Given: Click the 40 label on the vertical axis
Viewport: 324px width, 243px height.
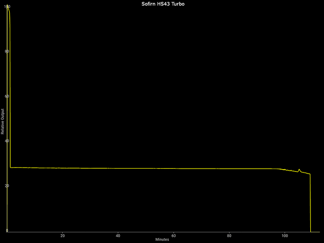Looking at the screenshot, I should (7, 141).
